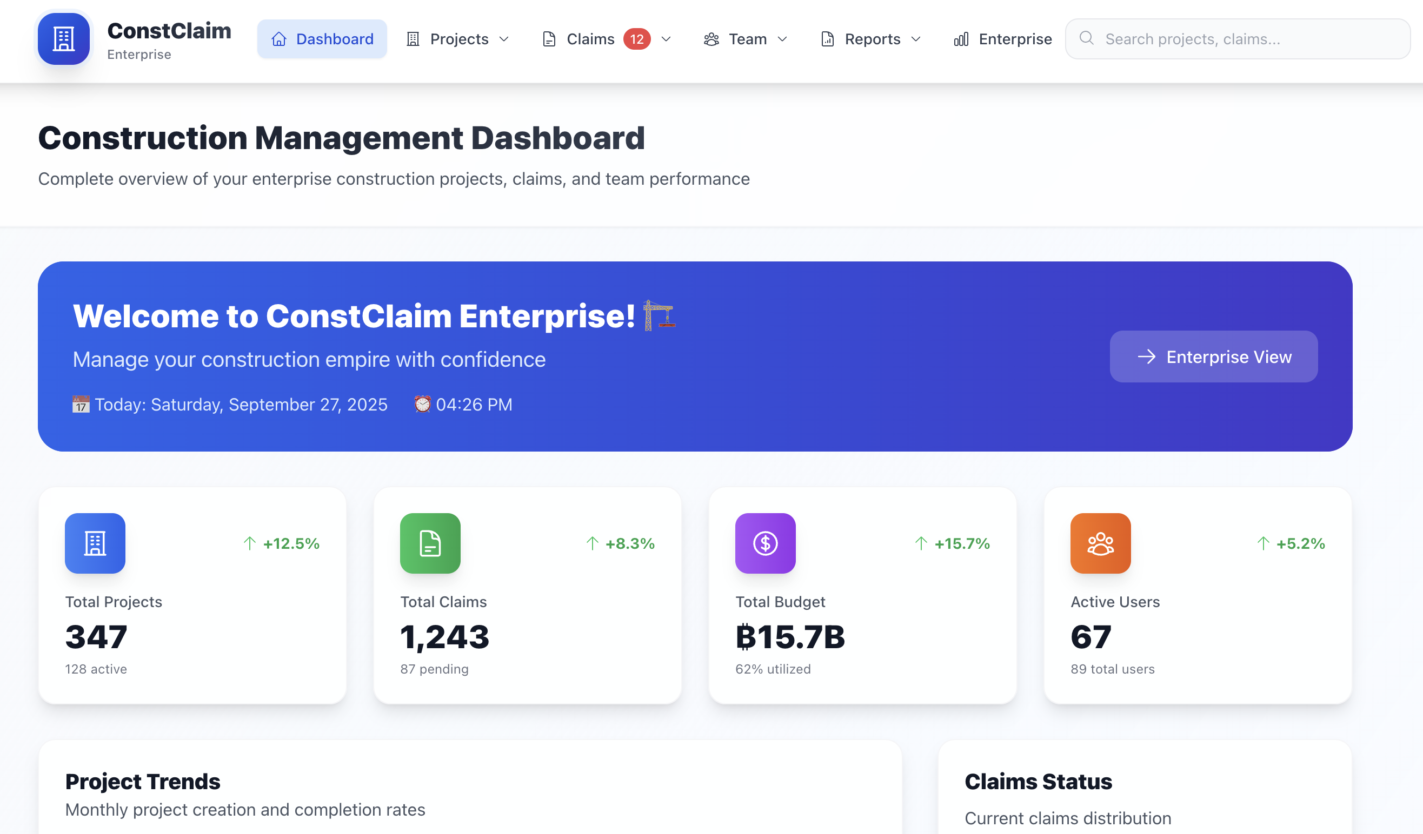Screen dimensions: 1423x834
Task: Select the Total Budget stat card value
Action: click(790, 637)
